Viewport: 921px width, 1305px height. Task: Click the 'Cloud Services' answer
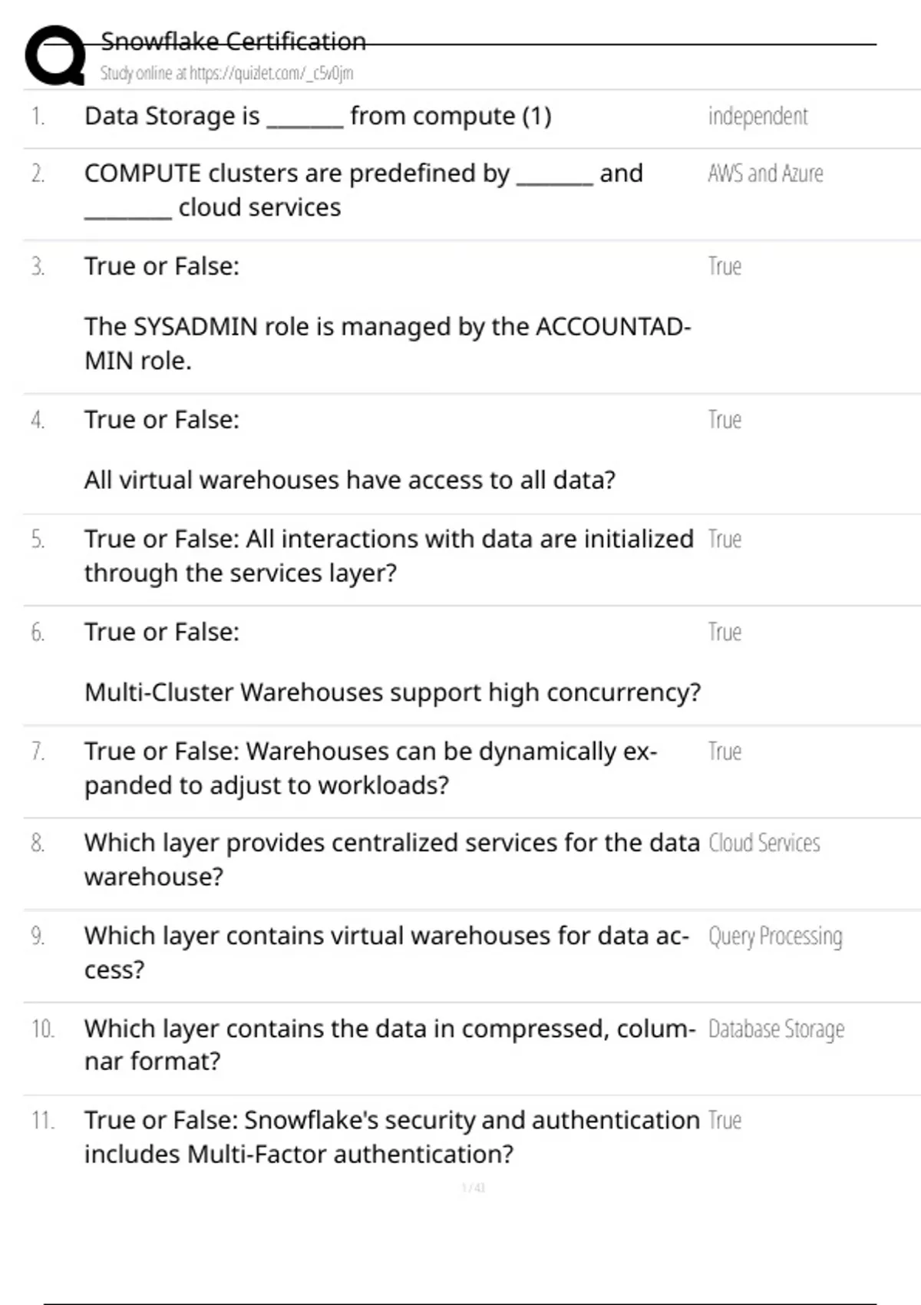coord(764,844)
